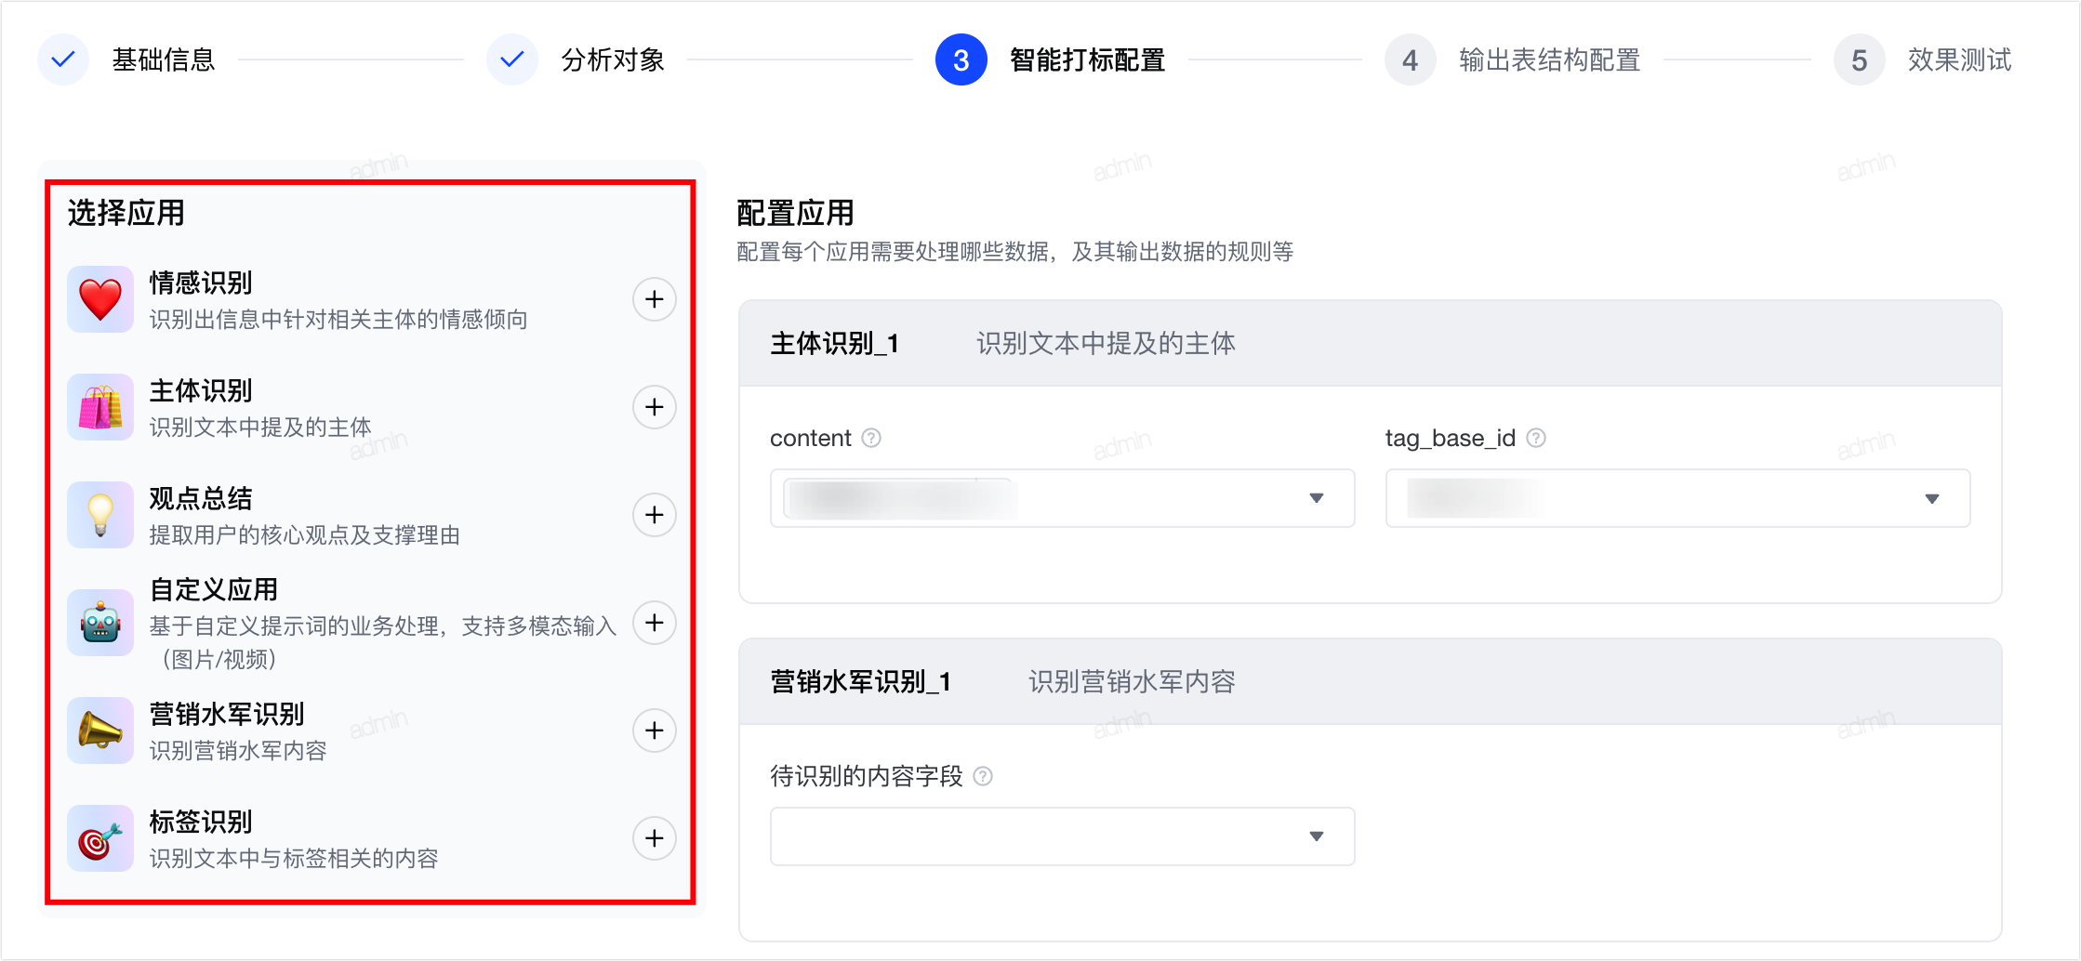Add the 情感识别 application with plus button
The width and height of the screenshot is (2081, 961).
tap(655, 299)
